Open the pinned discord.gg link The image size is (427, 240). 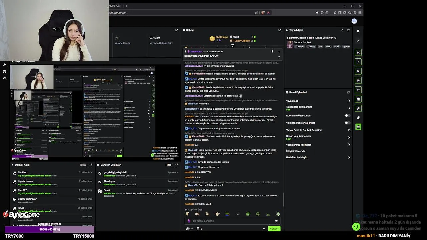coord(201,56)
